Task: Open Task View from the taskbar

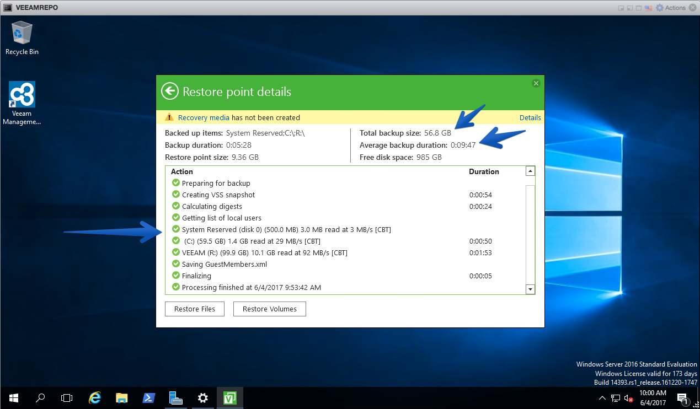Action: pyautogui.click(x=67, y=398)
